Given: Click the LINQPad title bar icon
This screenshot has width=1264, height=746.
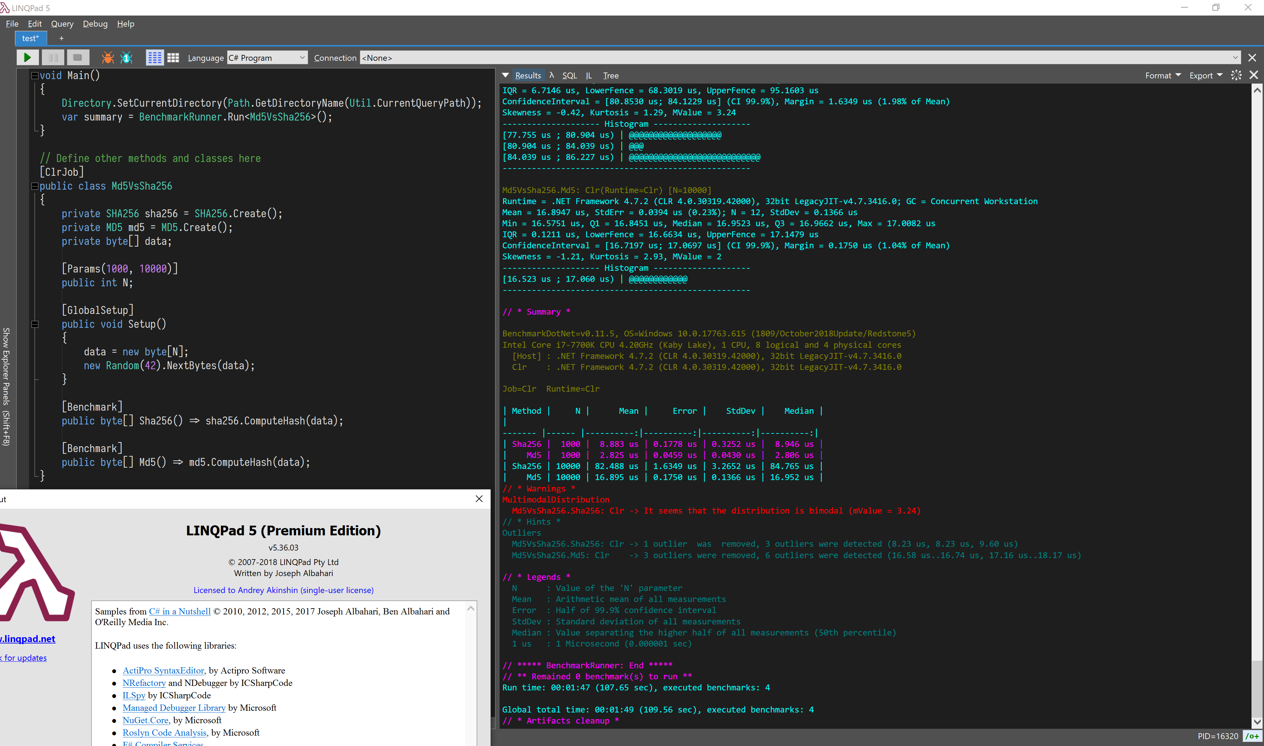Looking at the screenshot, I should click(x=5, y=8).
